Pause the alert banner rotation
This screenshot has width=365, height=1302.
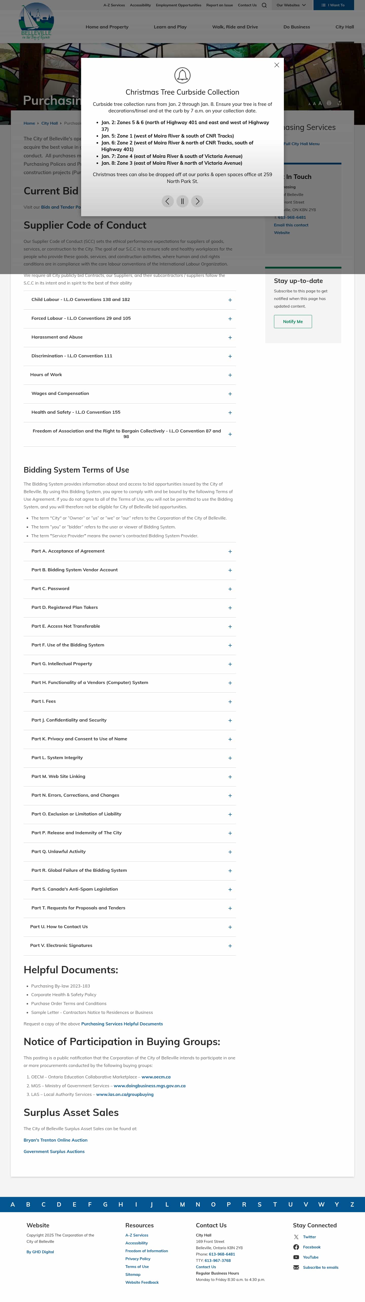point(182,201)
